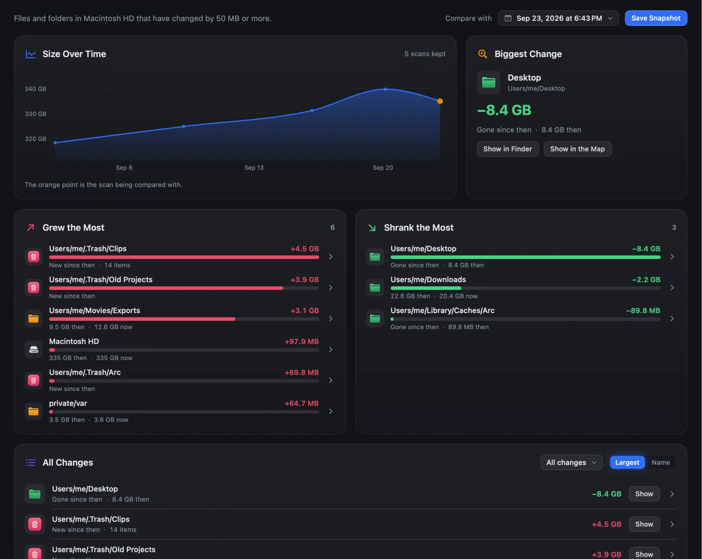Click Save Snapshot button

click(656, 18)
